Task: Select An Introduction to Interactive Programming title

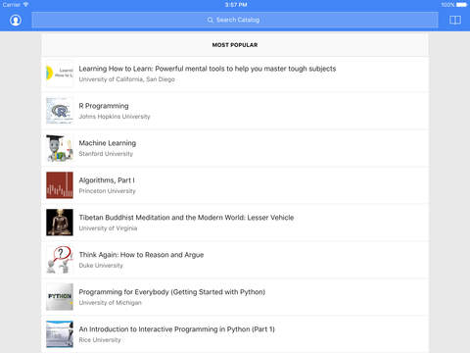Action: (x=176, y=329)
